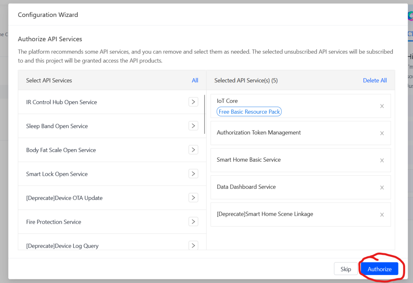Add IR Control Hub Open Service arrow
The height and width of the screenshot is (283, 413).
click(193, 102)
